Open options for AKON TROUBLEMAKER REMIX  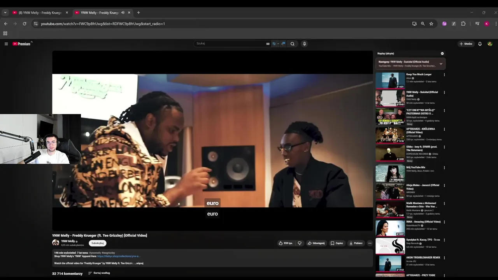tap(444, 258)
